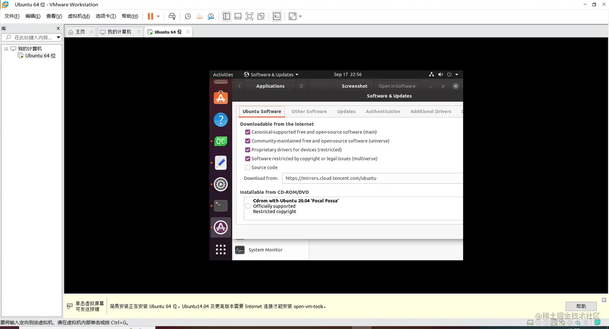The image size is (609, 329).
Task: Switch to the Updates tab
Action: click(346, 111)
